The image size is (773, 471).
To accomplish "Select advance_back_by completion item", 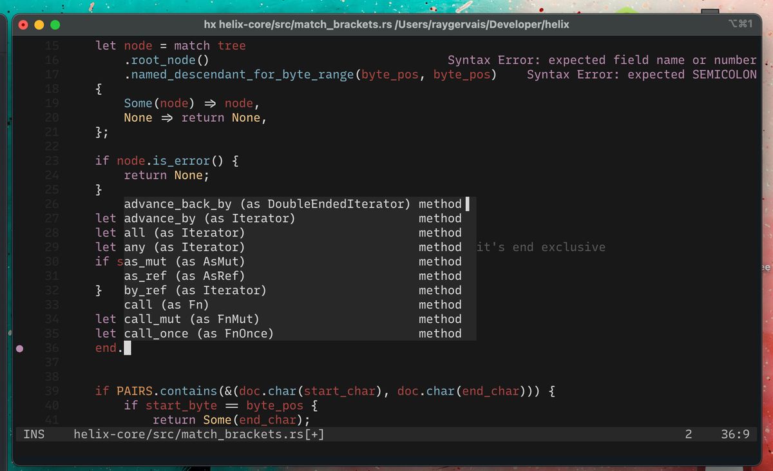I will (x=267, y=204).
